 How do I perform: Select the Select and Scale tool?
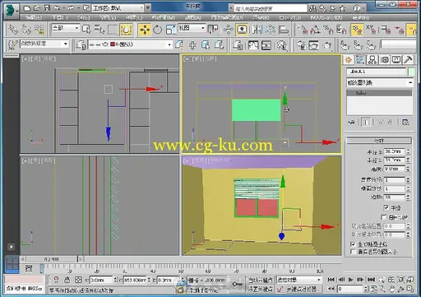170,30
